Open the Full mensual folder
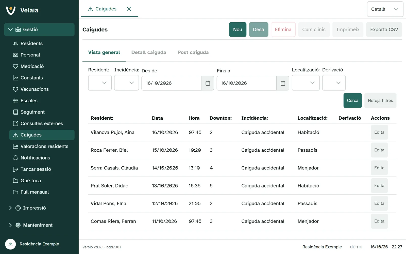406x254 pixels. 42,192
